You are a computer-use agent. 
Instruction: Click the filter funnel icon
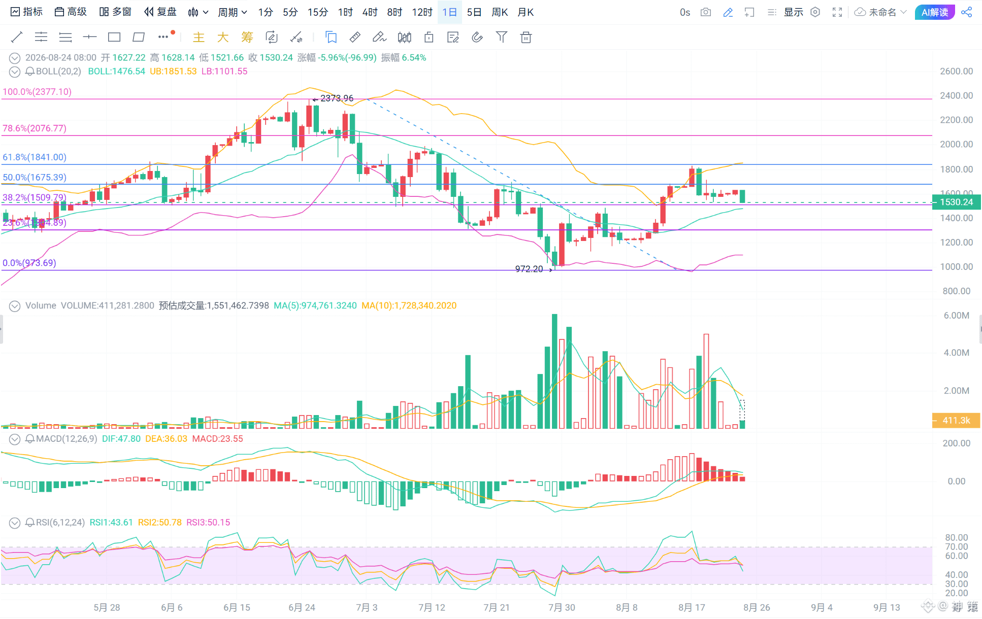[502, 37]
